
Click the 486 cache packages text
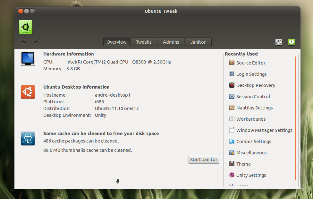click(81, 141)
